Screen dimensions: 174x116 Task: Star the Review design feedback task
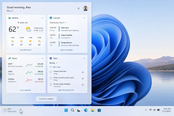pyautogui.click(x=83, y=85)
